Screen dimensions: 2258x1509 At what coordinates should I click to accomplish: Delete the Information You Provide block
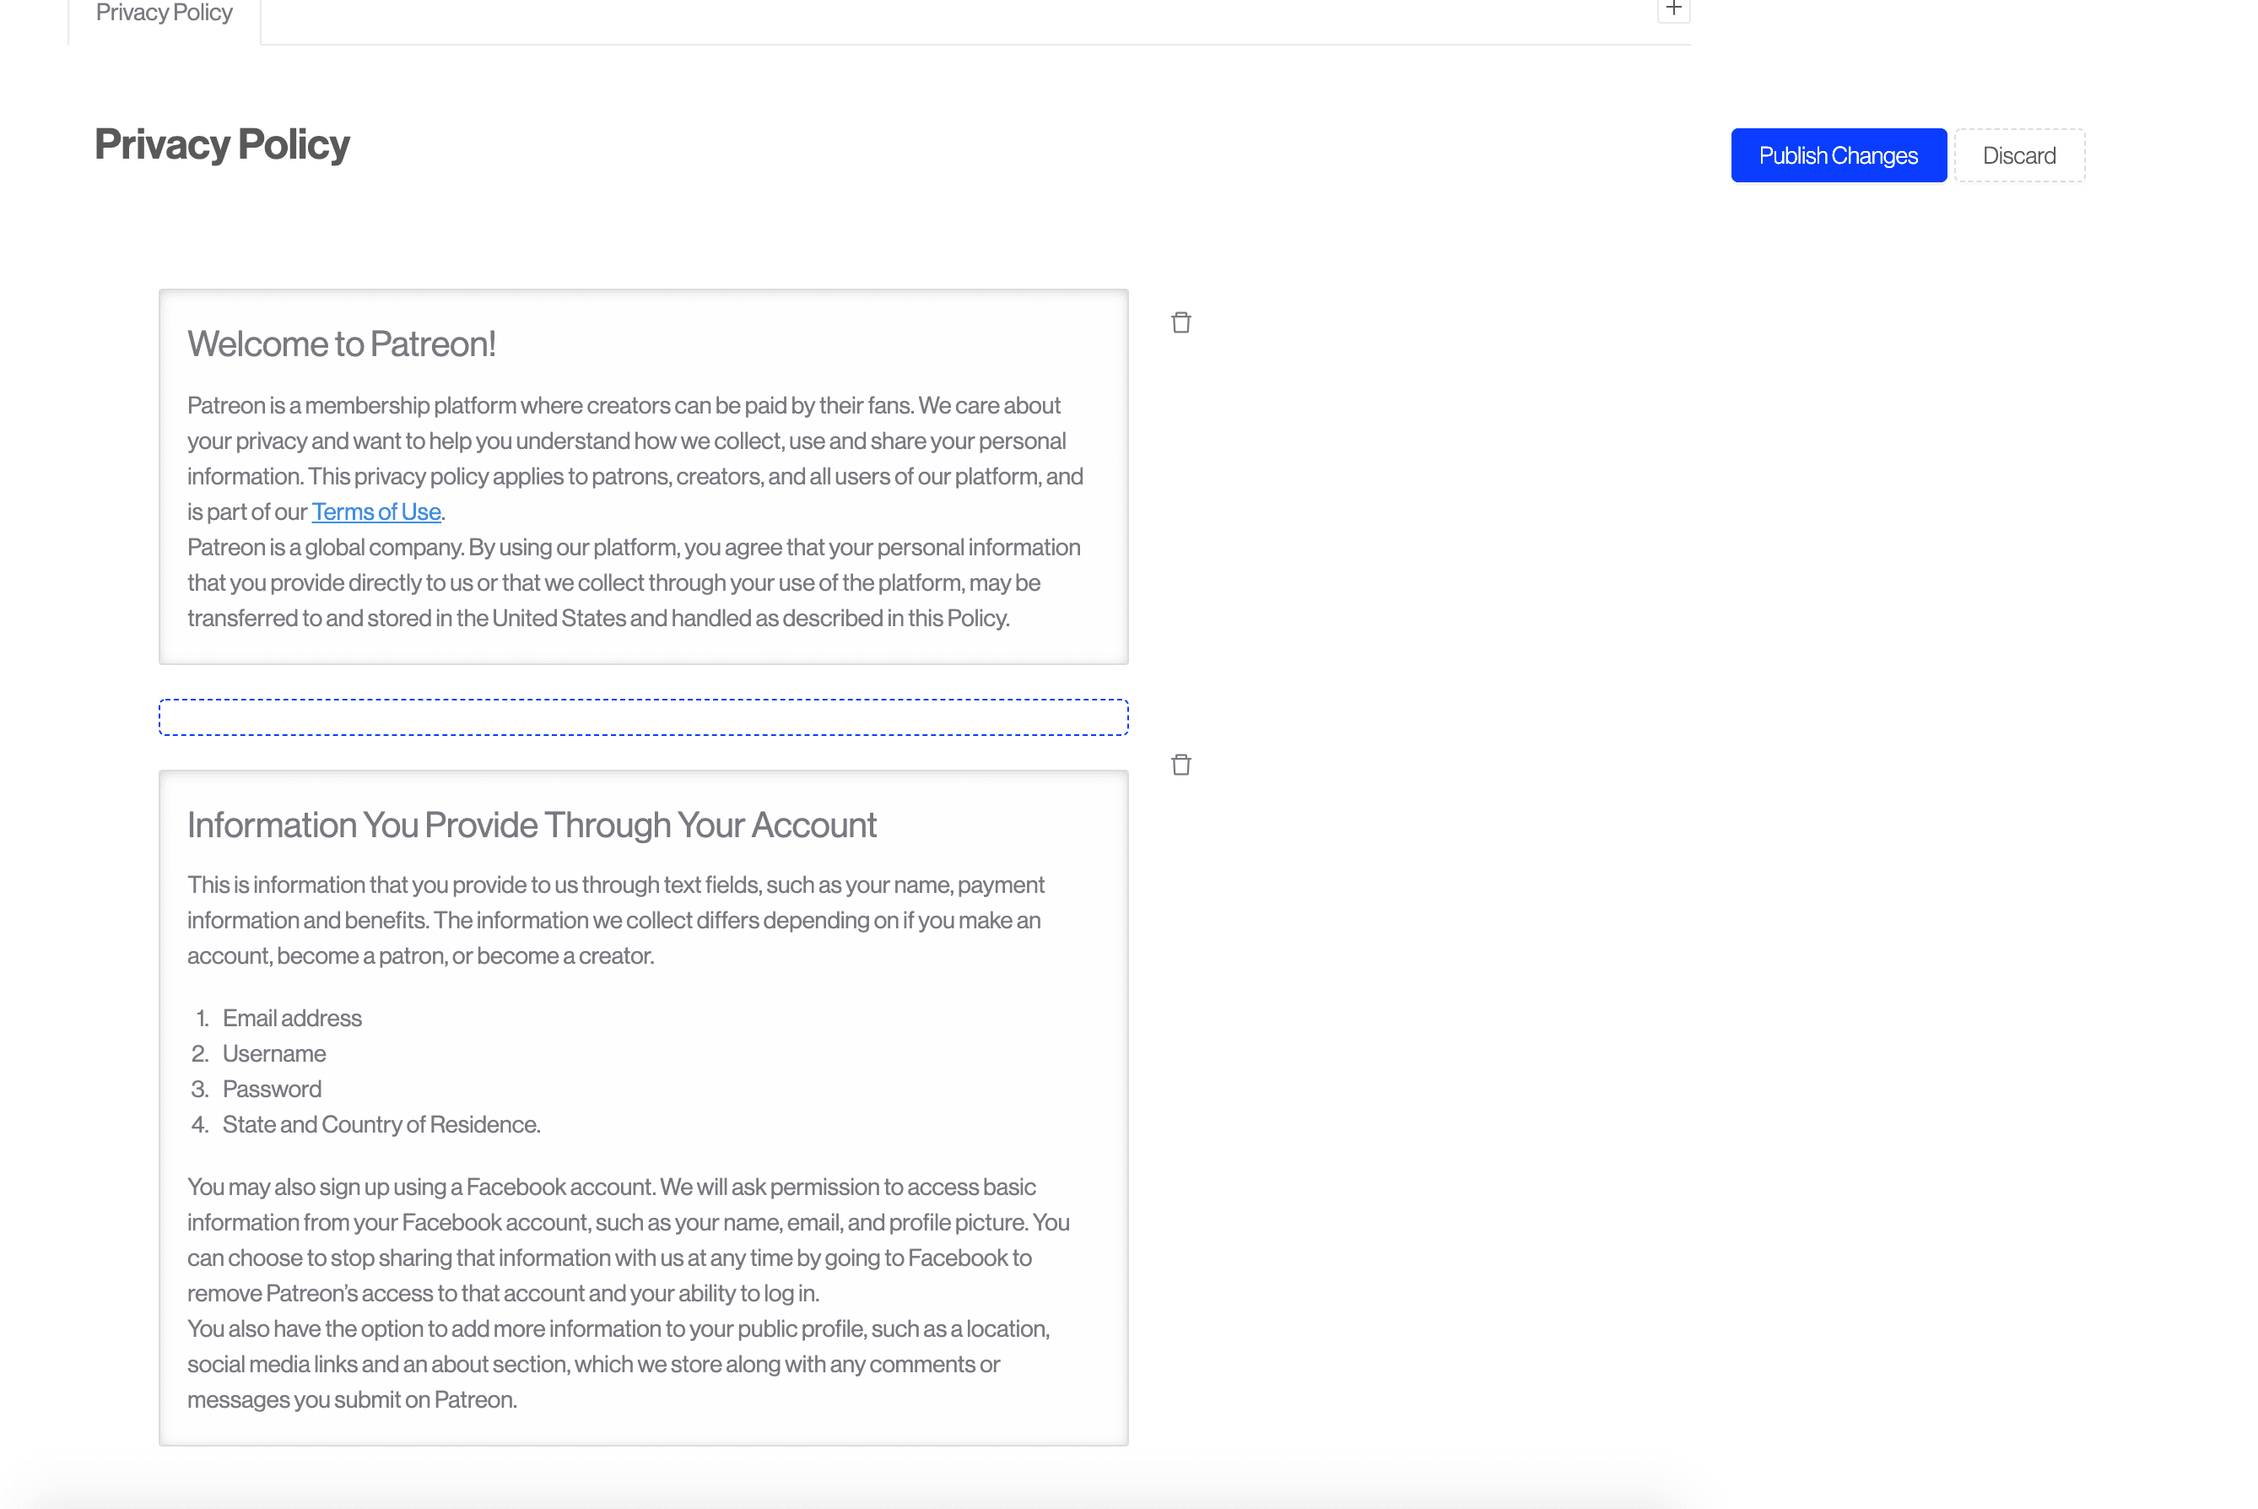coord(1180,765)
